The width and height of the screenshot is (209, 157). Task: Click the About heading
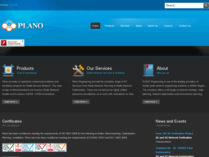click(162, 68)
